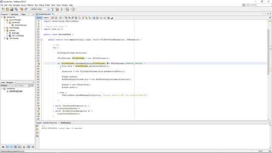Click the Shift Line Left icon
The height and width of the screenshot is (153, 272).
(94, 18)
